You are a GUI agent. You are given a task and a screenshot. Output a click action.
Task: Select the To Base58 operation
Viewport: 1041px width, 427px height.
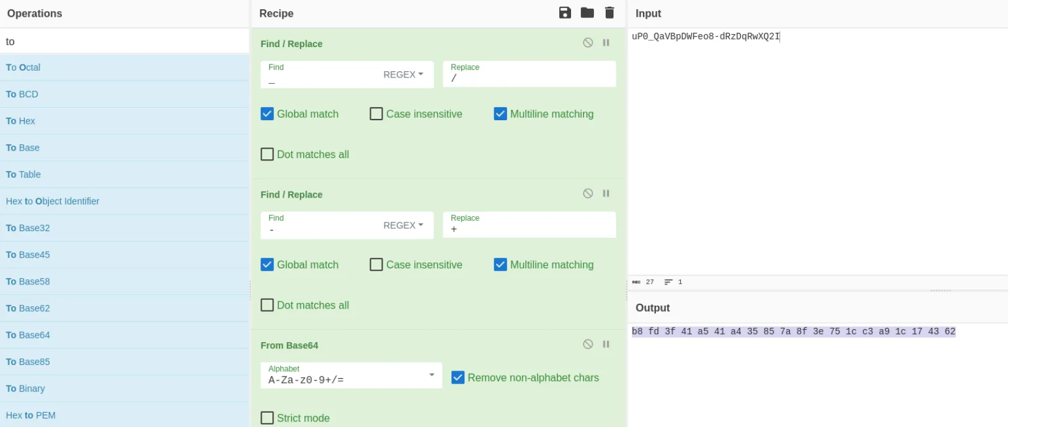click(28, 281)
